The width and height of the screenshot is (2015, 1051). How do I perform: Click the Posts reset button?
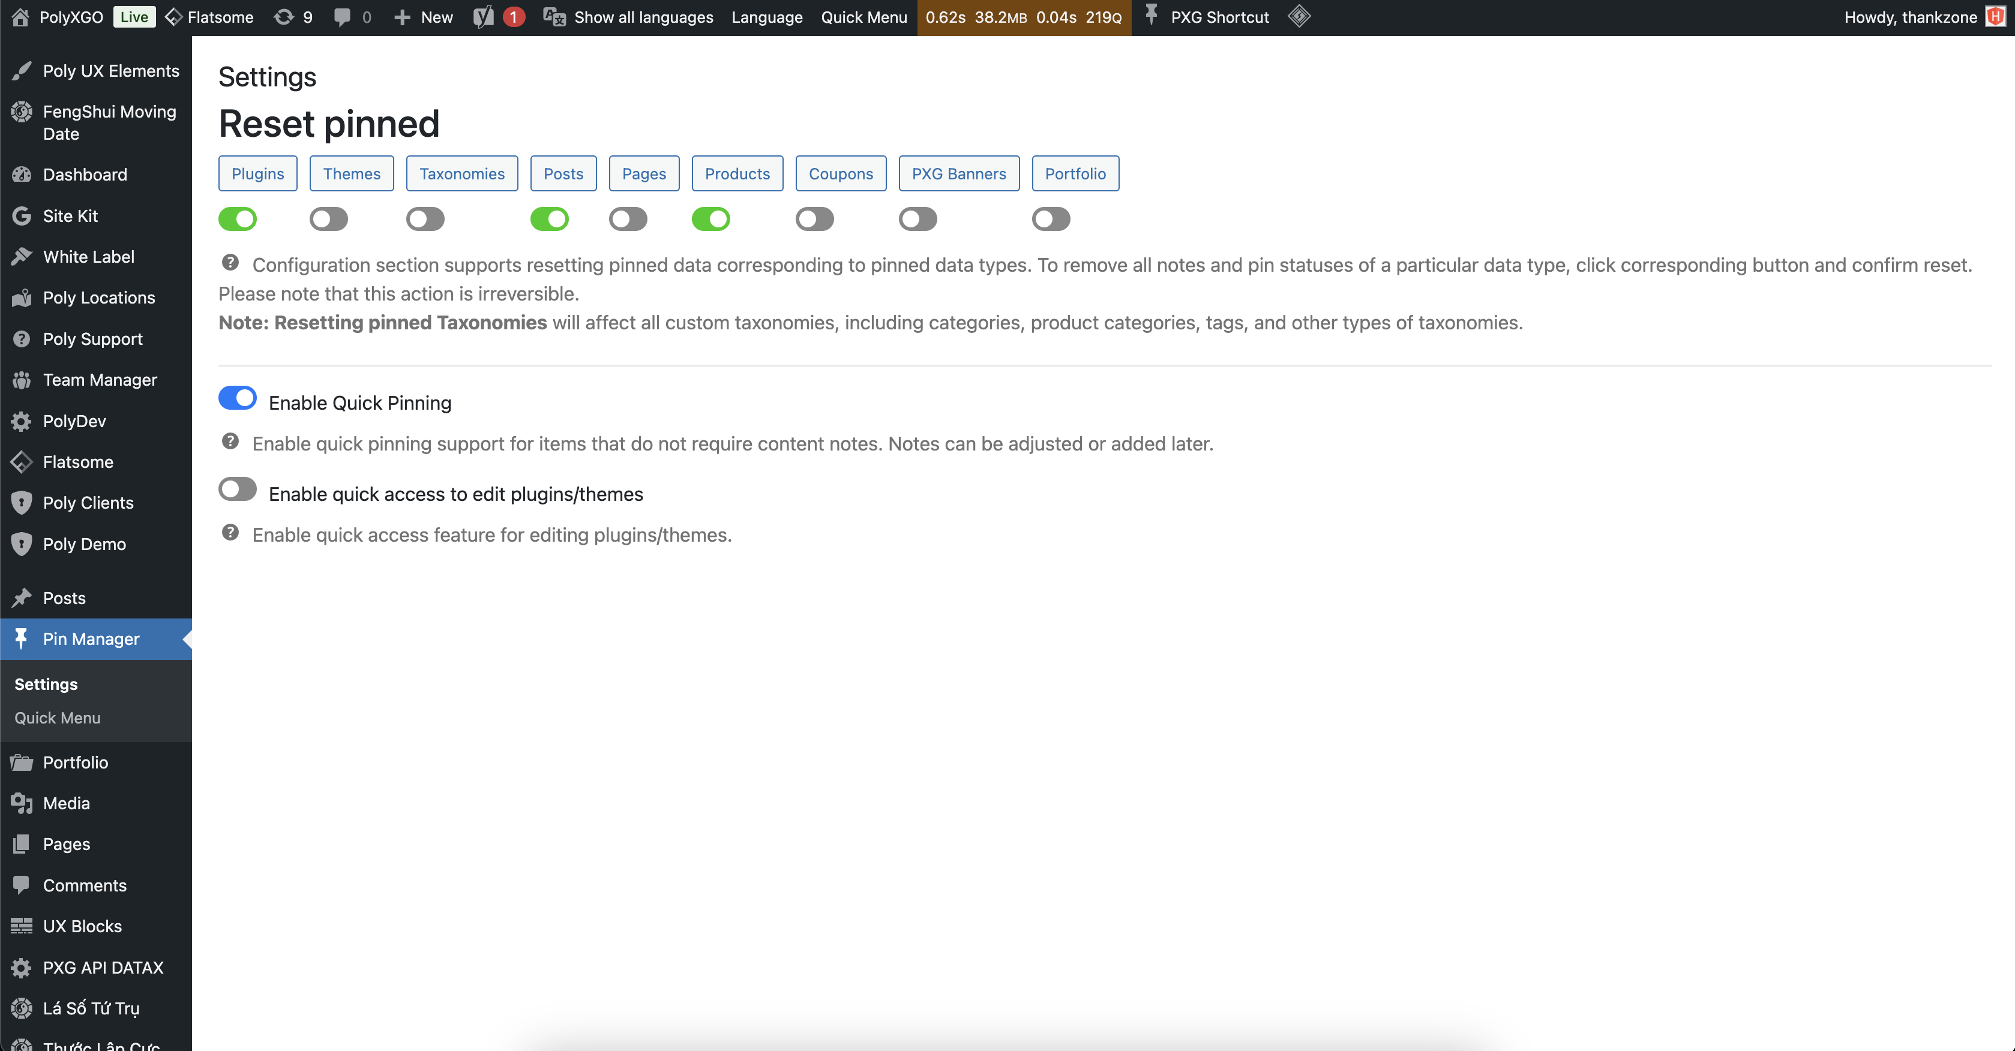564,173
